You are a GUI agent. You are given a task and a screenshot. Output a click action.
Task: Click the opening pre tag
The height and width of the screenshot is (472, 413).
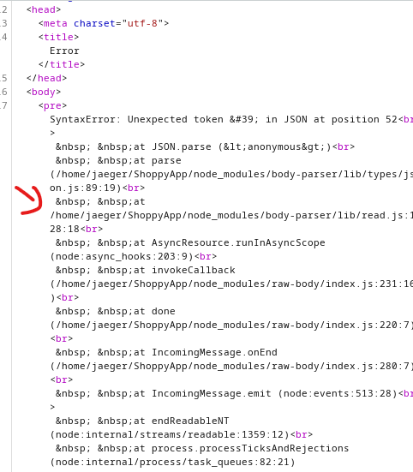[52, 105]
